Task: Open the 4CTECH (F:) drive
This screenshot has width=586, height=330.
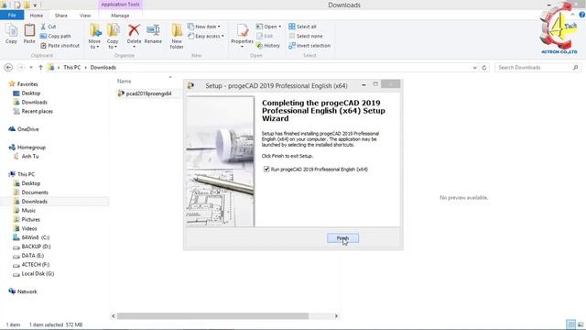Action: coord(35,265)
